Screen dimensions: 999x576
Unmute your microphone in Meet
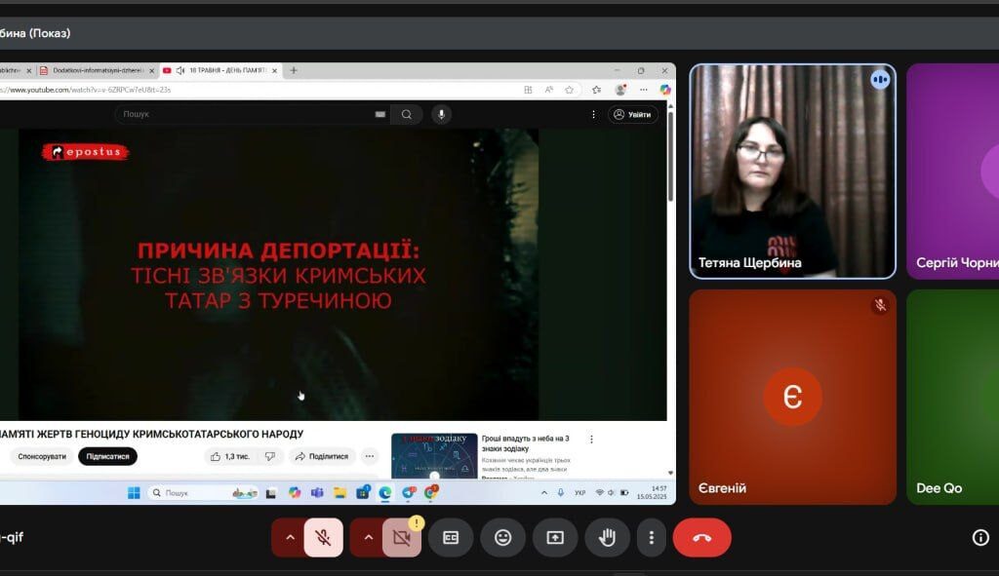tap(324, 538)
